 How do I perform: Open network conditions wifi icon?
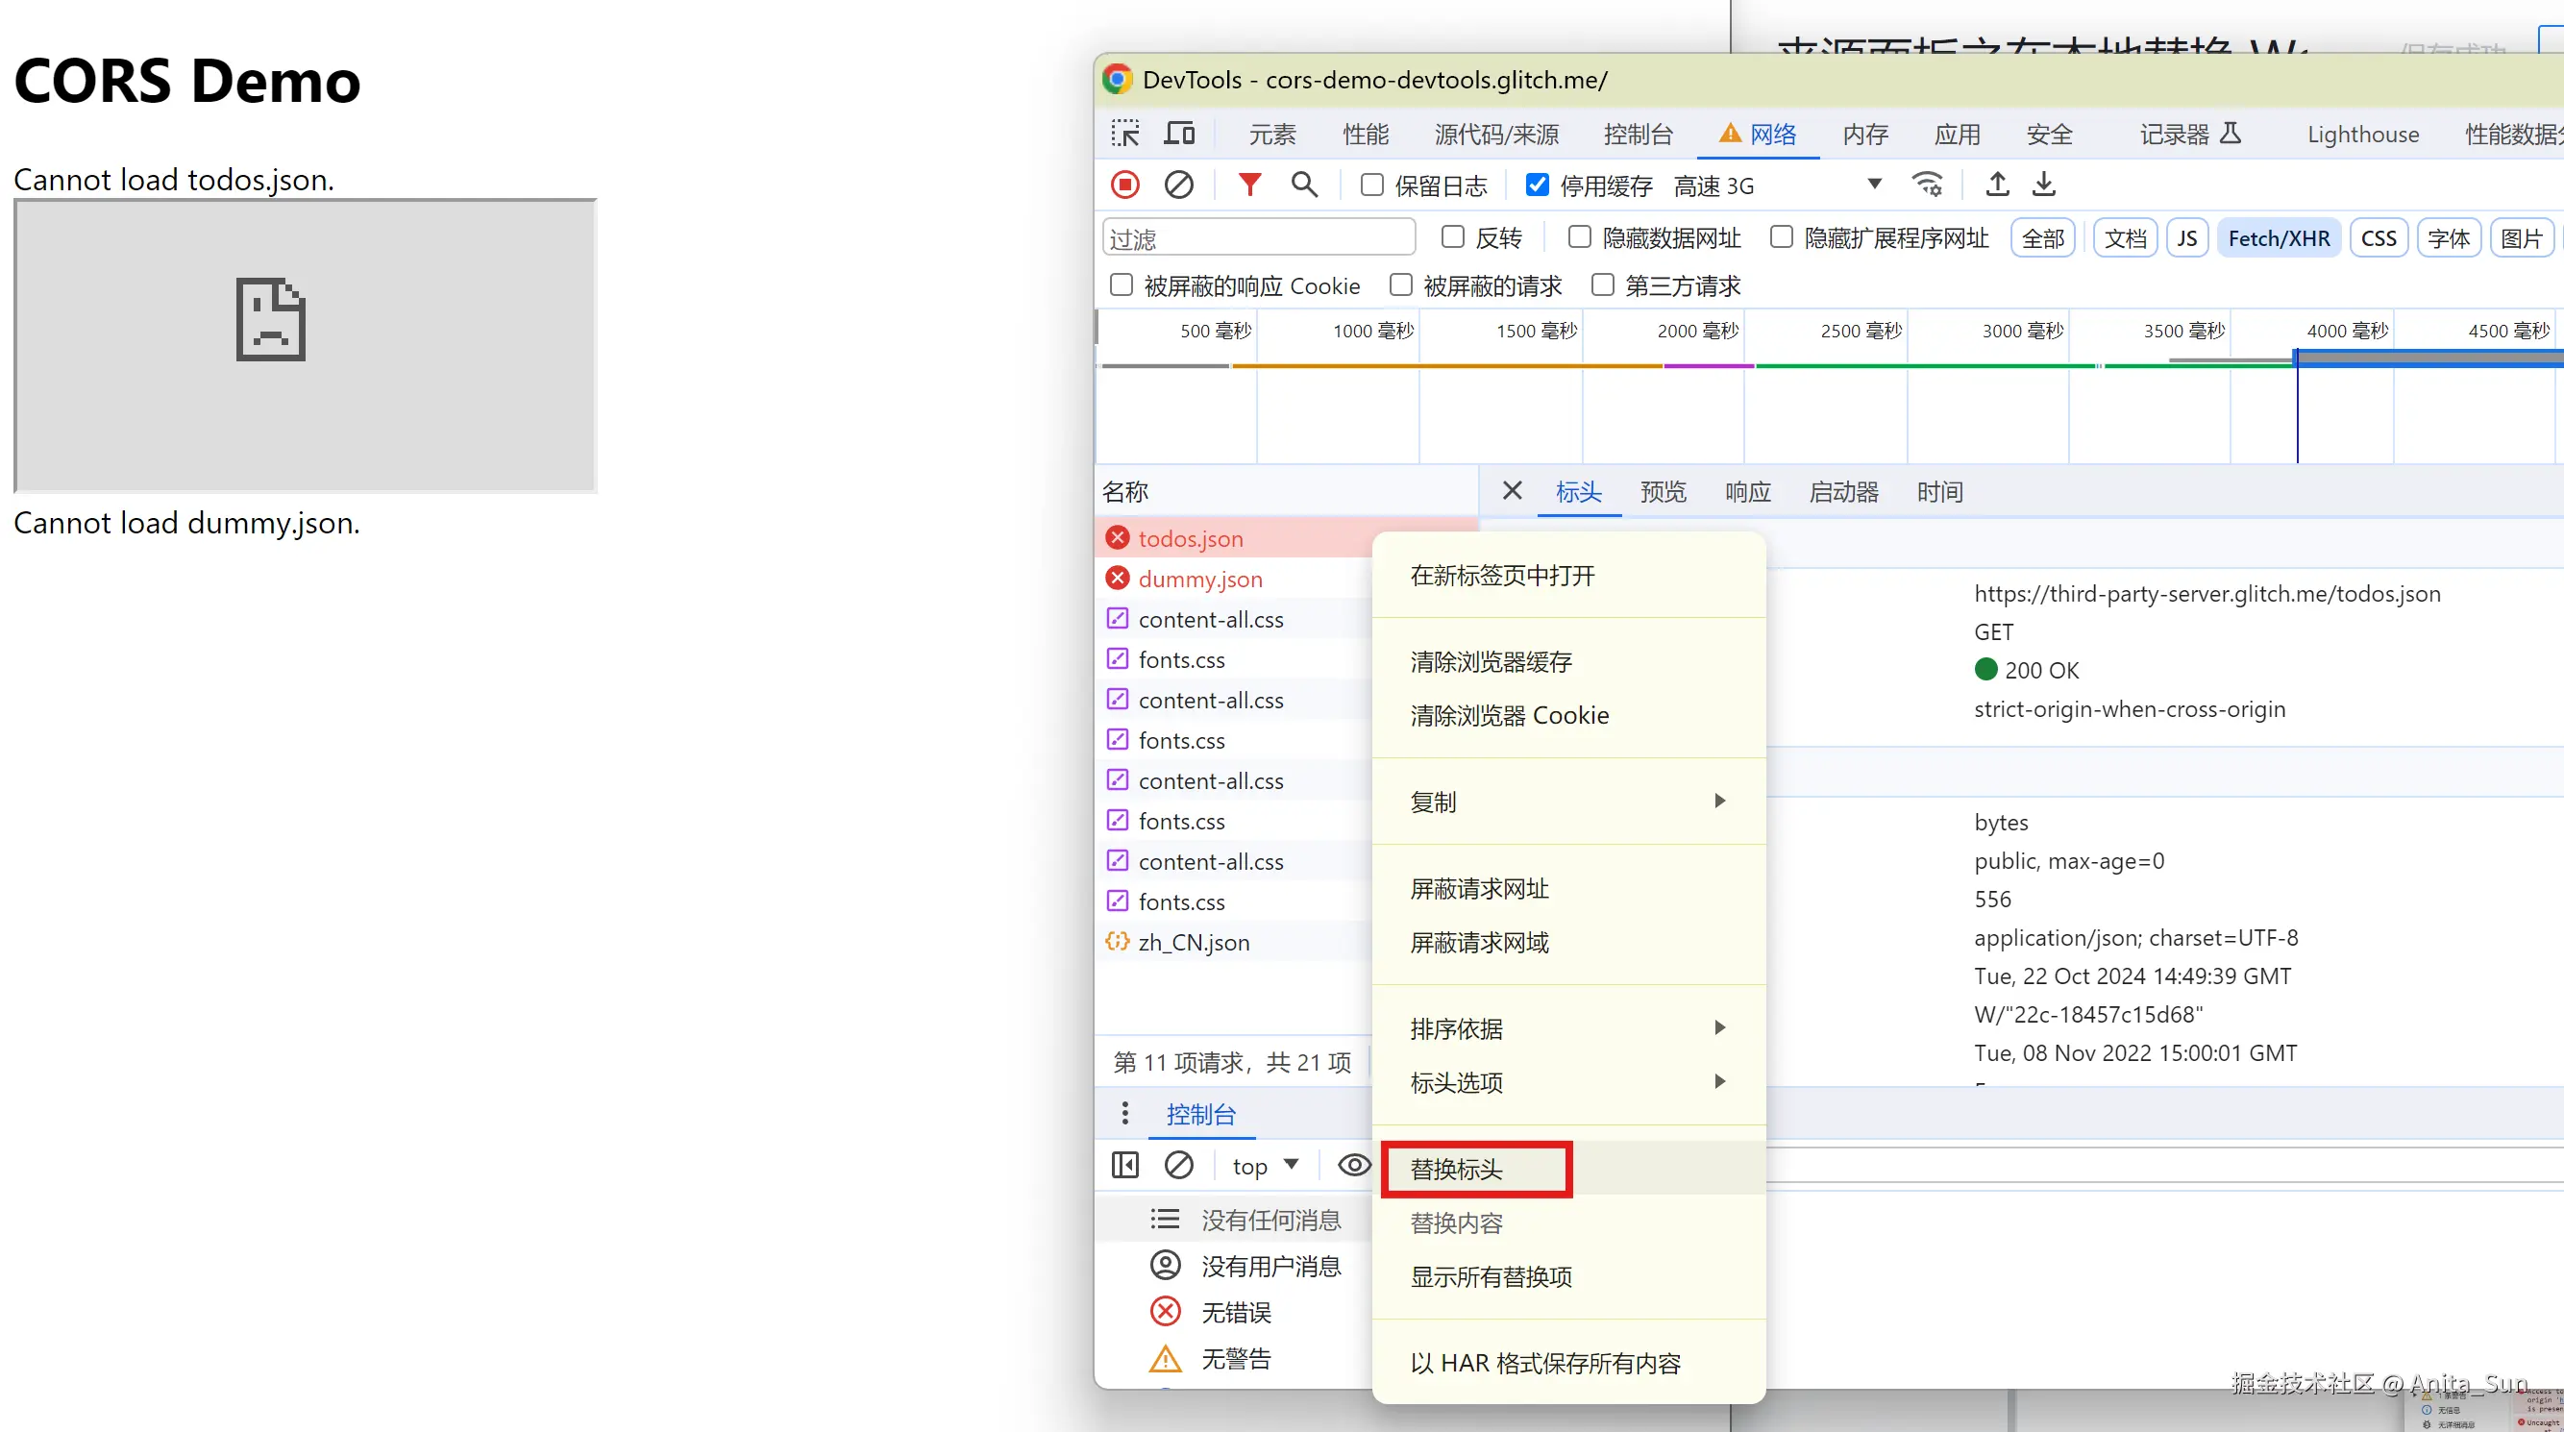tap(1927, 185)
